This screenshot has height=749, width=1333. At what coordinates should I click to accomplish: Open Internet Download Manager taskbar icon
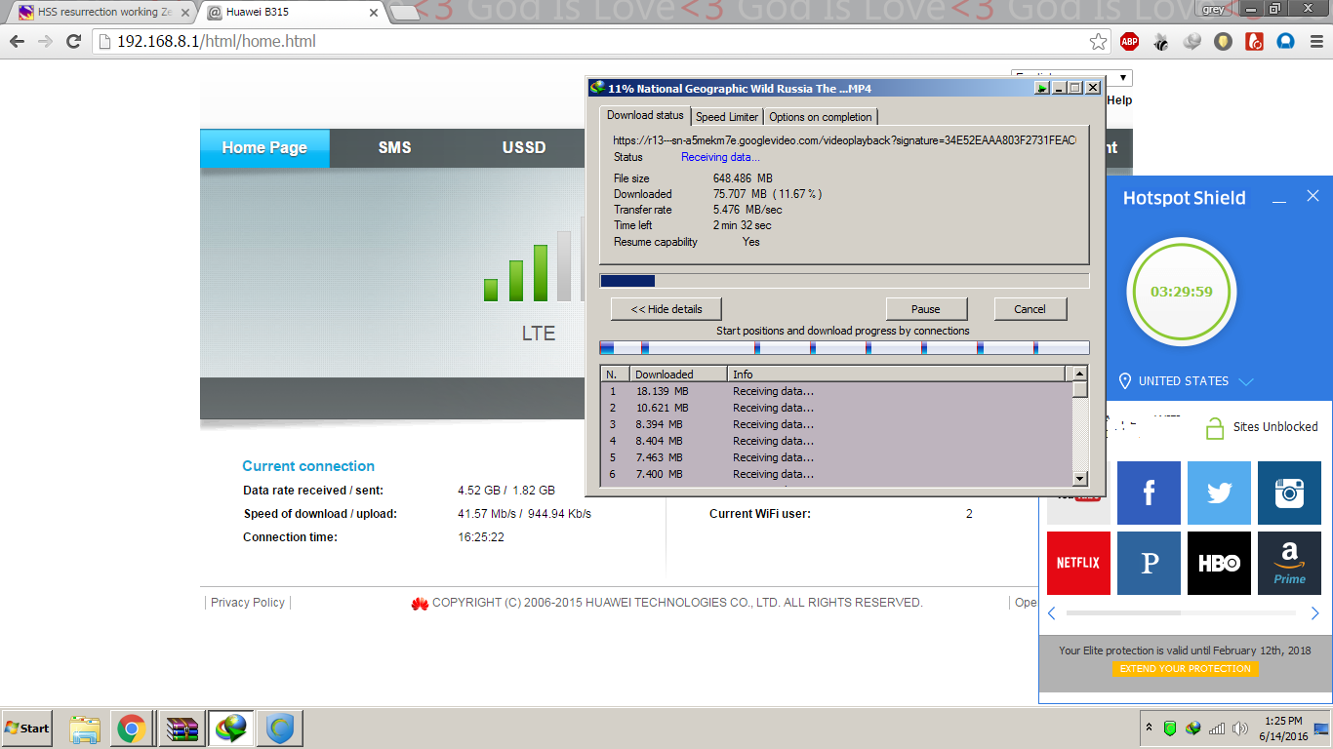(x=231, y=729)
